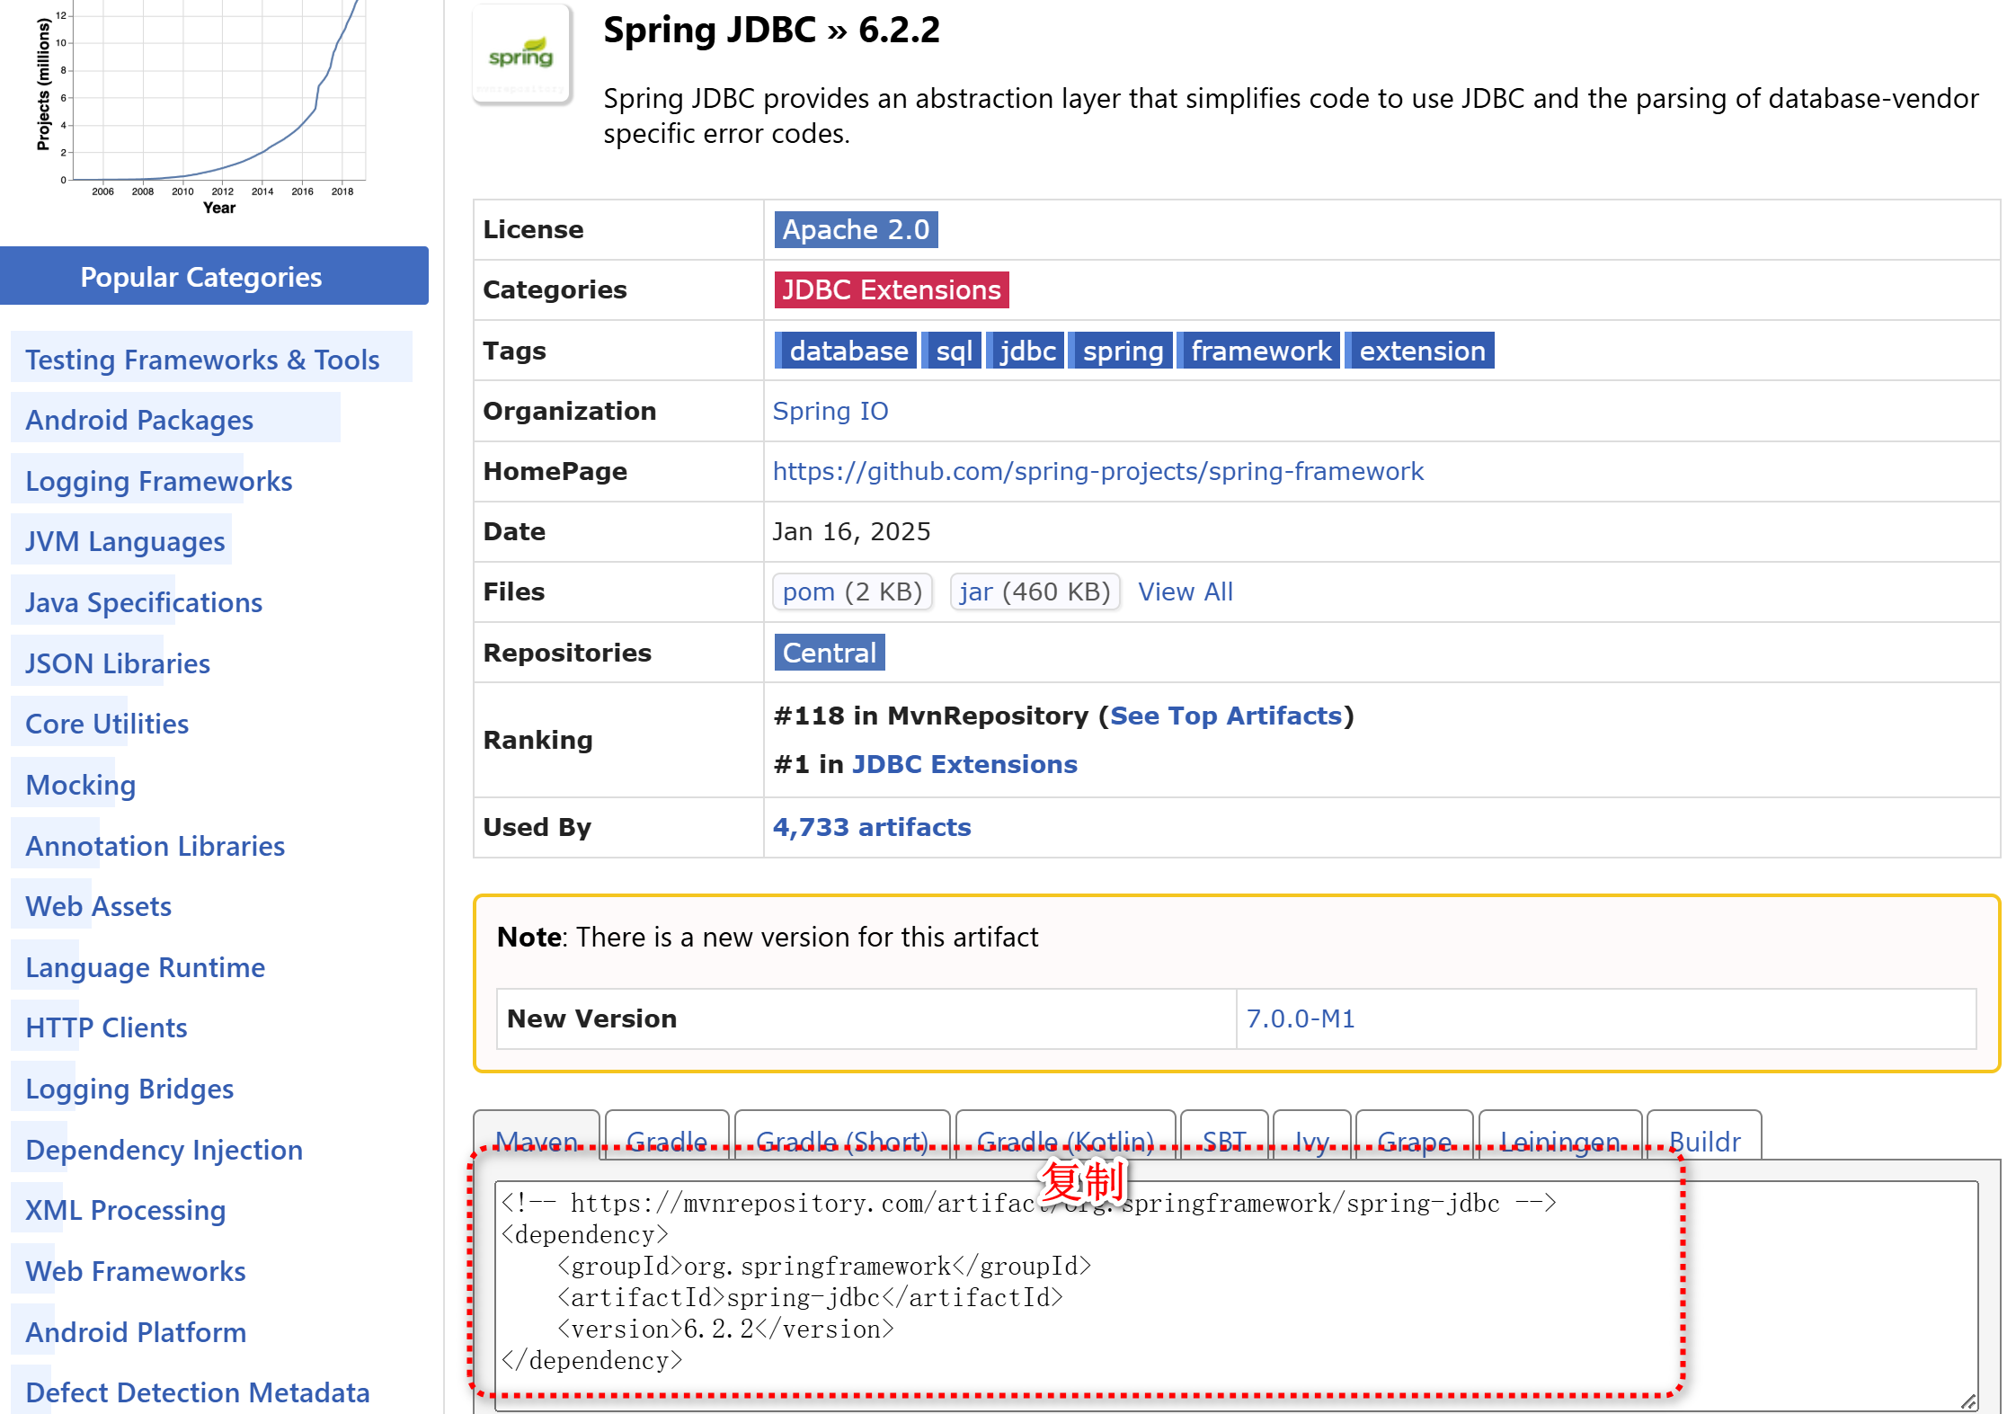The image size is (2016, 1414).
Task: Click inside the Maven dependency snippet textarea
Action: coord(1236,1294)
